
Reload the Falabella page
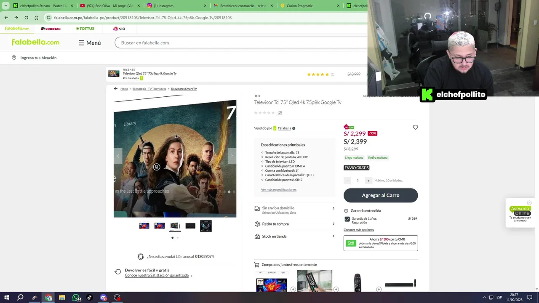(26, 18)
